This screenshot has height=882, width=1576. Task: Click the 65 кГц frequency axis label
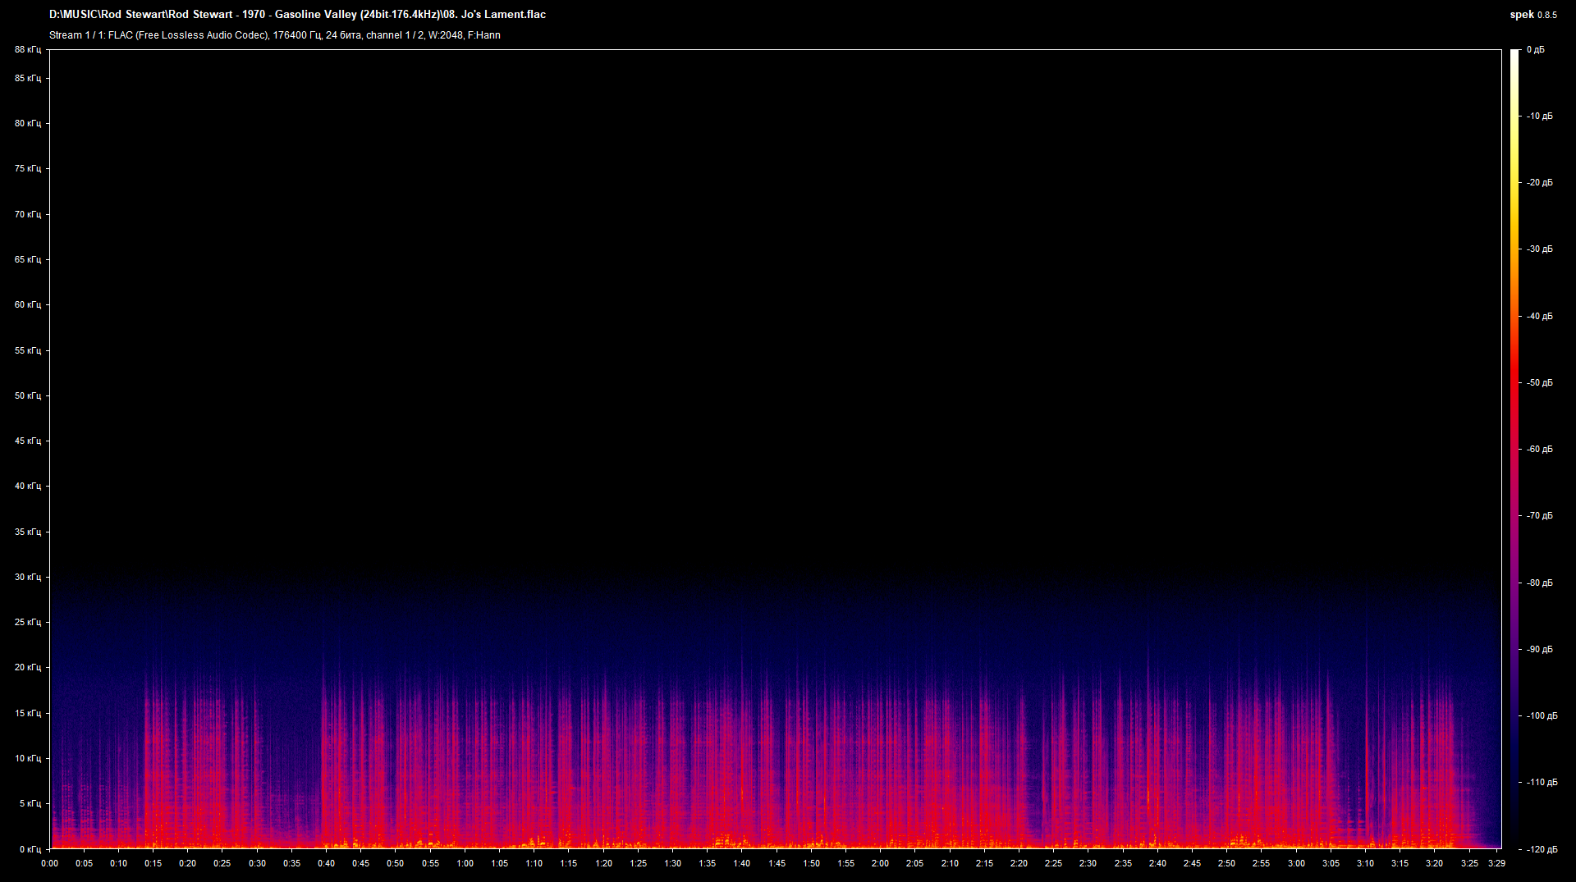(27, 259)
